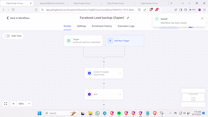Edit workflow name with pencil icon
Image resolution: width=208 pixels, height=117 pixels.
coord(128,18)
